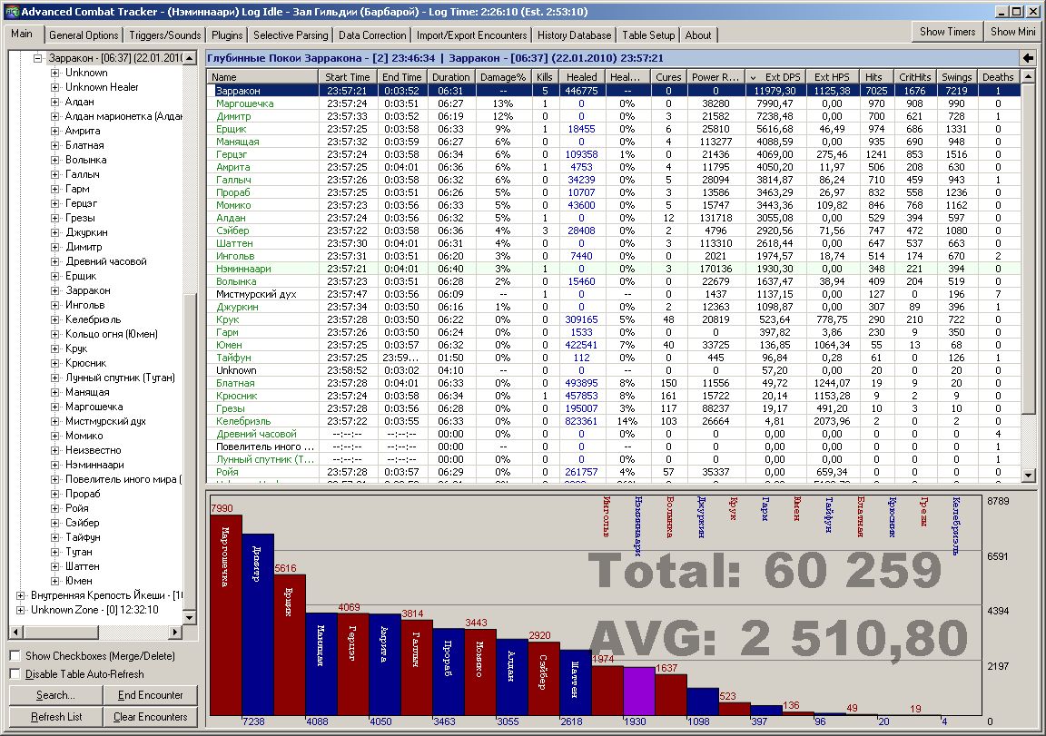Select Маргошечка name in the table

pyautogui.click(x=244, y=104)
